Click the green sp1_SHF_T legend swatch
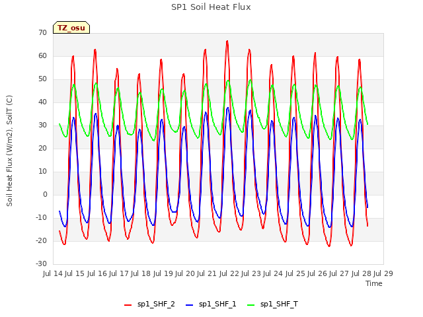Viewport: 423px width, 317px height. 251,305
